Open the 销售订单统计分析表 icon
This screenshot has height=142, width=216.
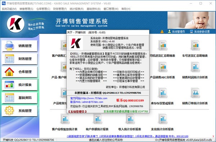195,93
